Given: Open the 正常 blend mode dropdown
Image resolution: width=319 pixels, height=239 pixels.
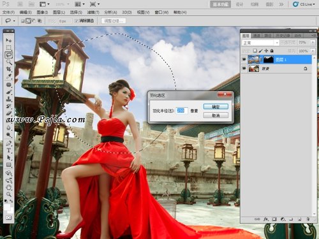Looking at the screenshot, I should pyautogui.click(x=260, y=43).
